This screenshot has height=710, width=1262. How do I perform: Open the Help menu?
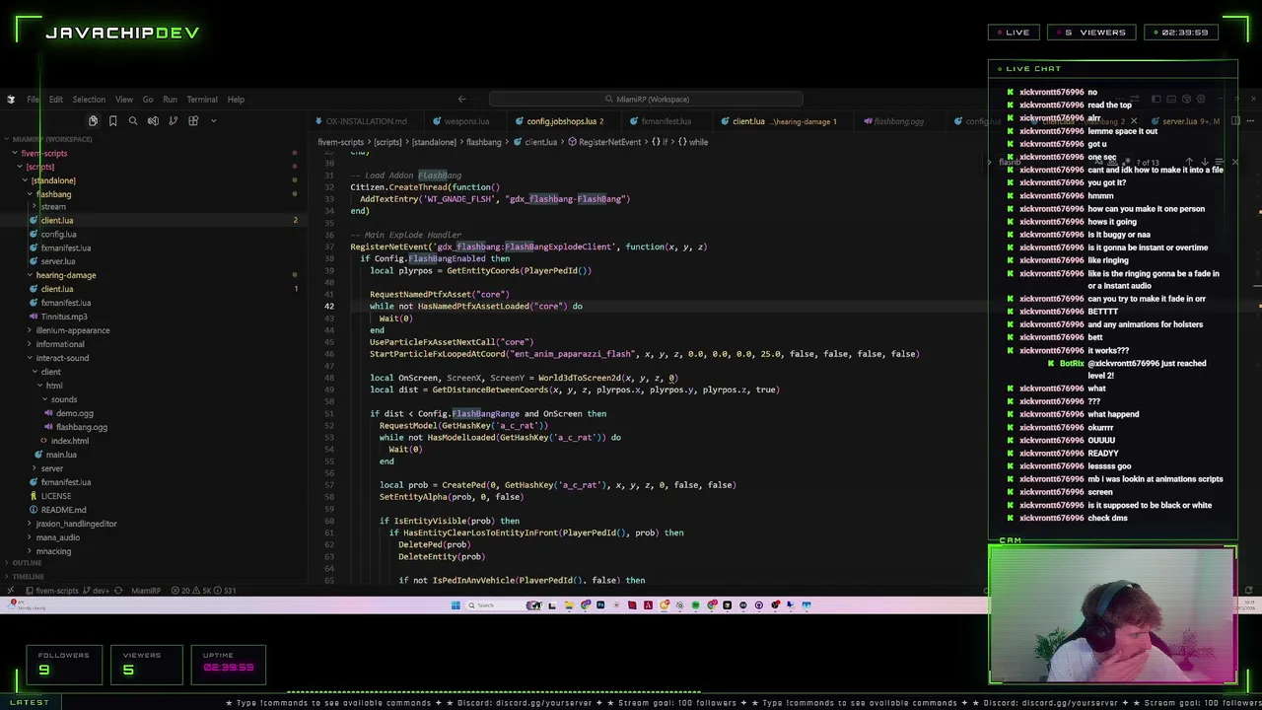(x=236, y=99)
